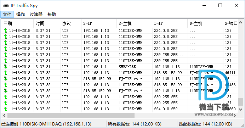Click the green up arrow on the port 49711 row
The width and height of the screenshot is (245, 128).
pos(6,73)
